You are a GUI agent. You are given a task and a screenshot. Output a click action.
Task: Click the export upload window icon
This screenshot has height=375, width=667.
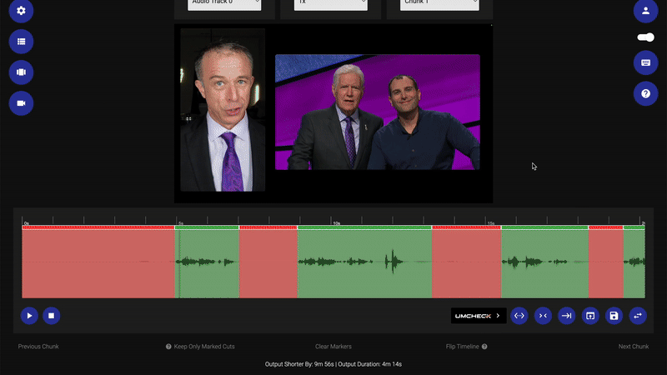click(590, 316)
